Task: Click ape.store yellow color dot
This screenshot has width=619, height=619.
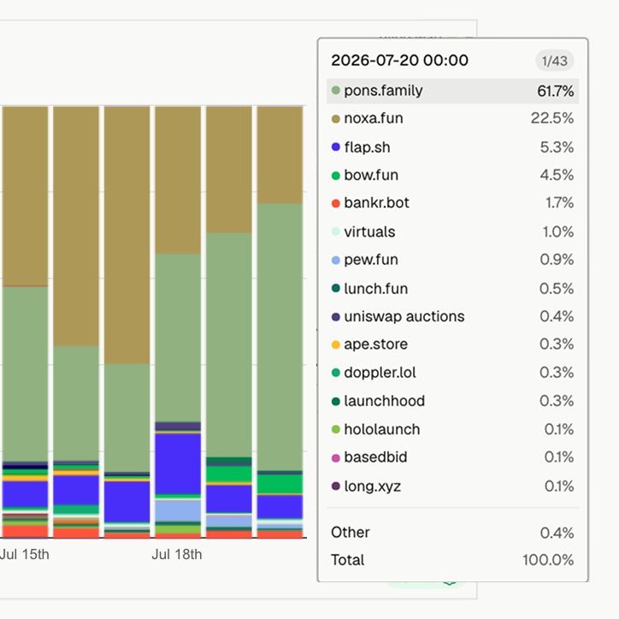Action: (335, 345)
